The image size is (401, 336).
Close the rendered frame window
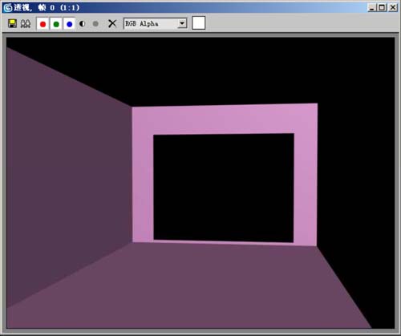point(393,7)
